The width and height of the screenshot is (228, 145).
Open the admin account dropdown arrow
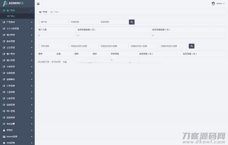point(224,4)
